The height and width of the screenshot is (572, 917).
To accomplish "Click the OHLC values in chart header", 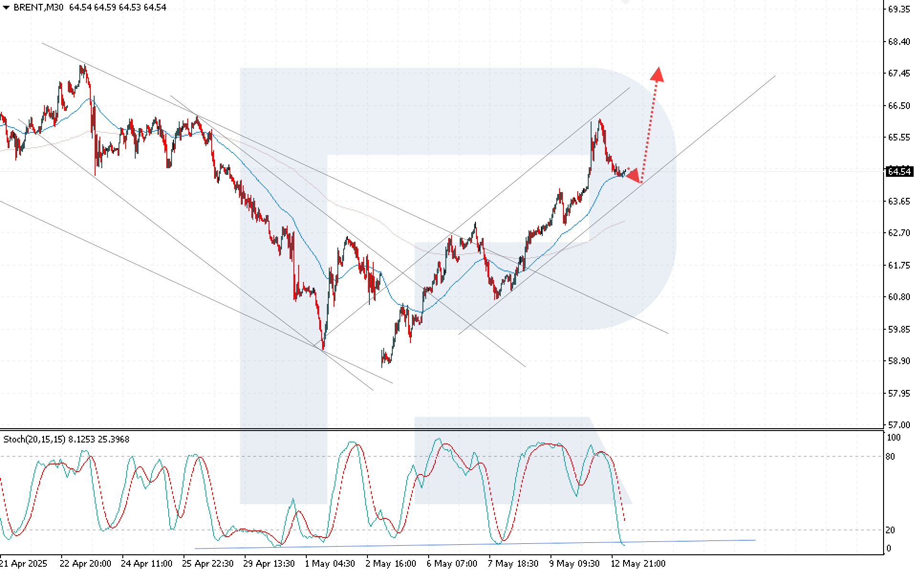I will pyautogui.click(x=118, y=8).
